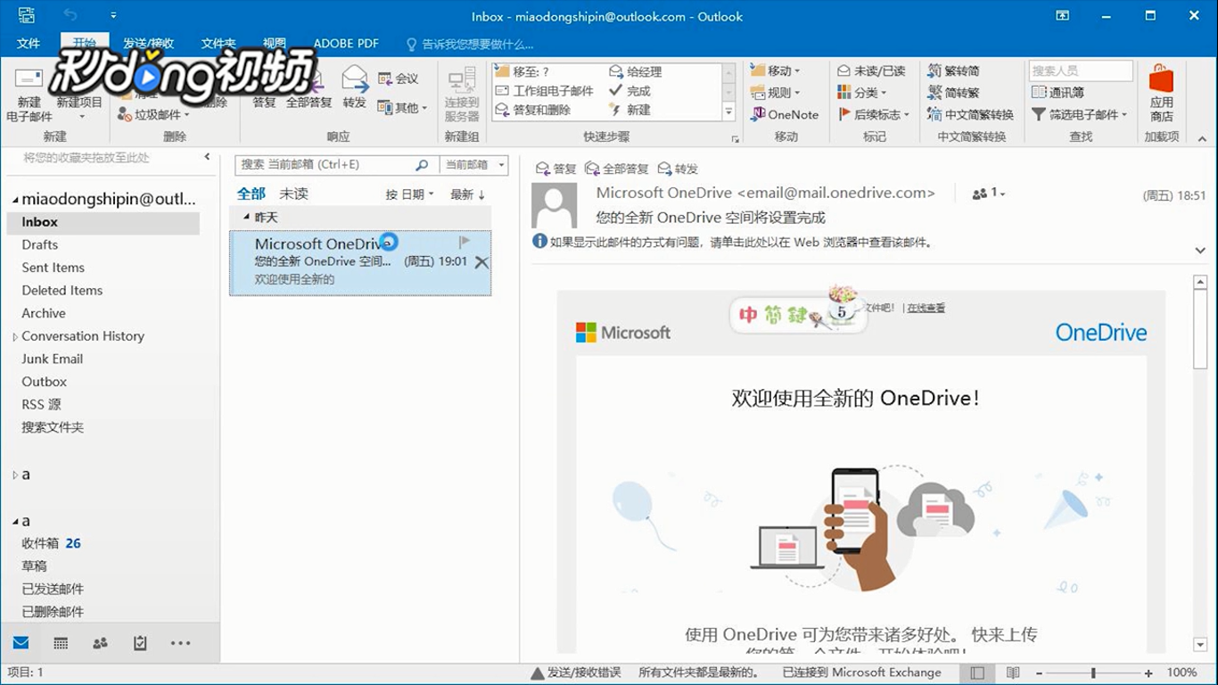Undo the last action in Quick Access Toolbar

coord(70,15)
